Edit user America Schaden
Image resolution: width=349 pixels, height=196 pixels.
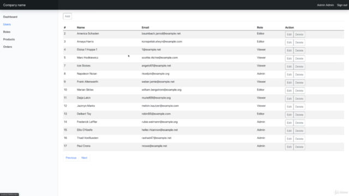click(x=289, y=34)
